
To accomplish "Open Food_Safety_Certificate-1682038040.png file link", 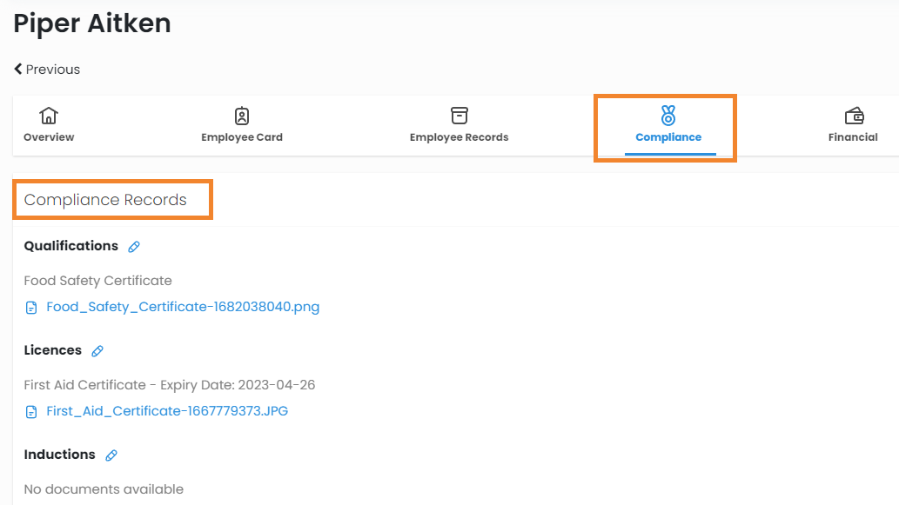I will (x=183, y=307).
